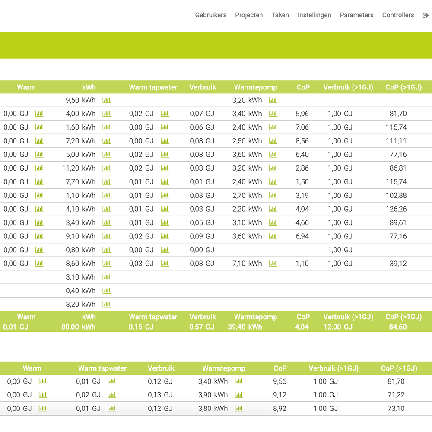Screen dimensions: 432x432
Task: Show graph for the 7,10 kWh Warmtepomp value
Action: tap(273, 264)
